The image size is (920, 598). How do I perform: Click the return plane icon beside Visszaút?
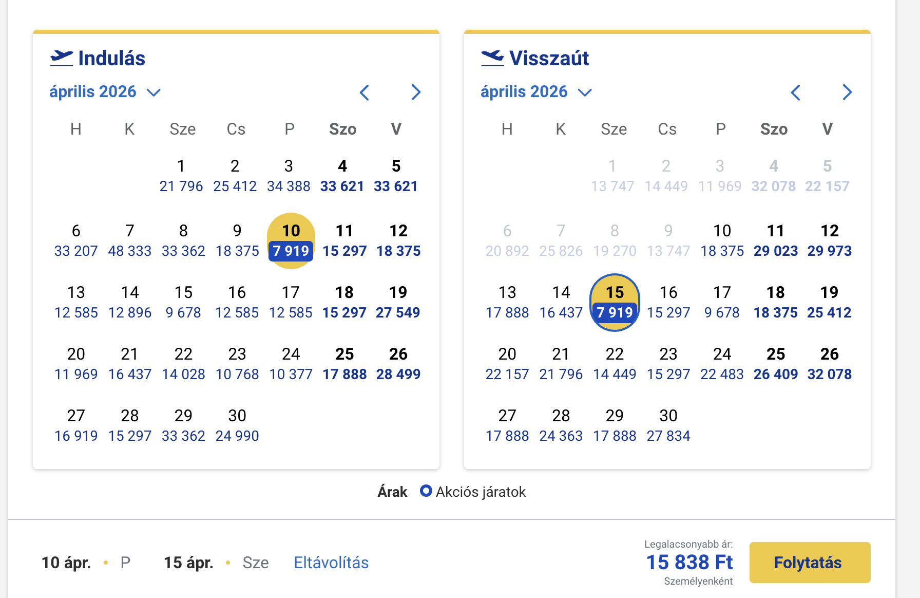[492, 58]
